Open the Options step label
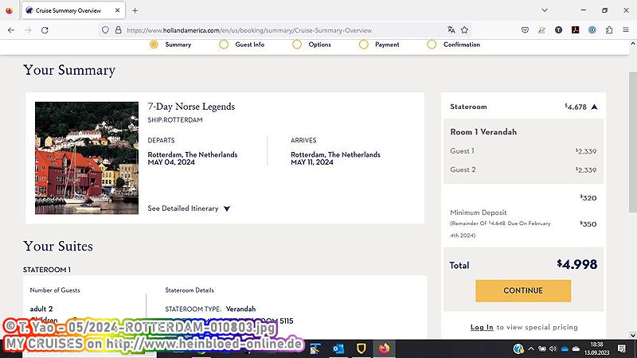The width and height of the screenshot is (637, 358). pos(320,45)
